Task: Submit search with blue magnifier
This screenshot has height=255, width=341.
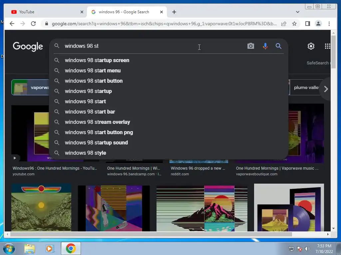Action: pos(278,46)
